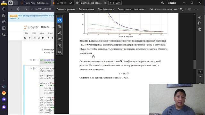The image size is (205, 115).
Task: Rename notebook title 'Лаб 04'
Action: (45, 27)
